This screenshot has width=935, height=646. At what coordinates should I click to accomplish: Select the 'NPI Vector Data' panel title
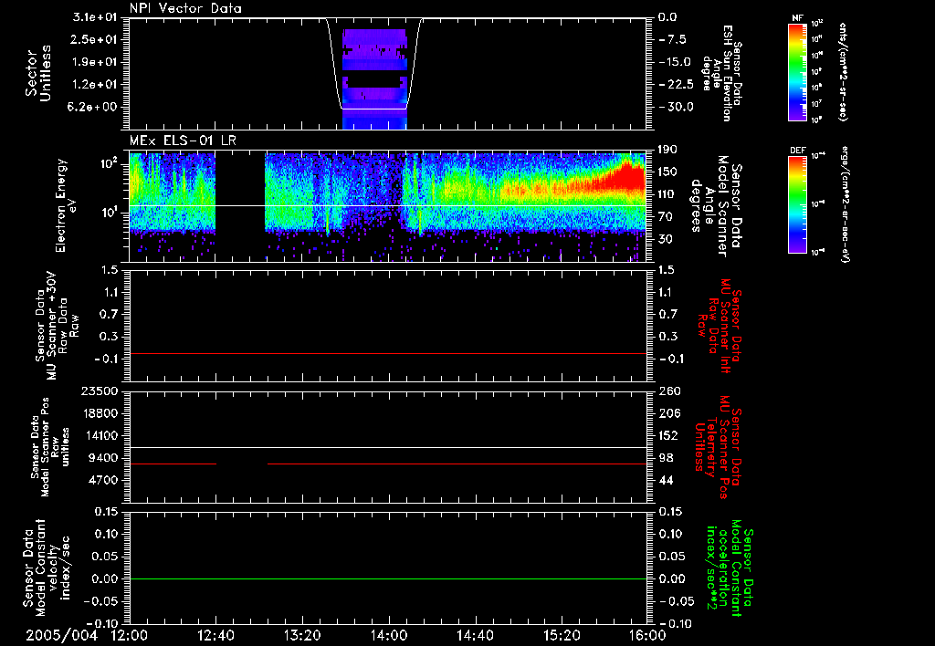[185, 8]
